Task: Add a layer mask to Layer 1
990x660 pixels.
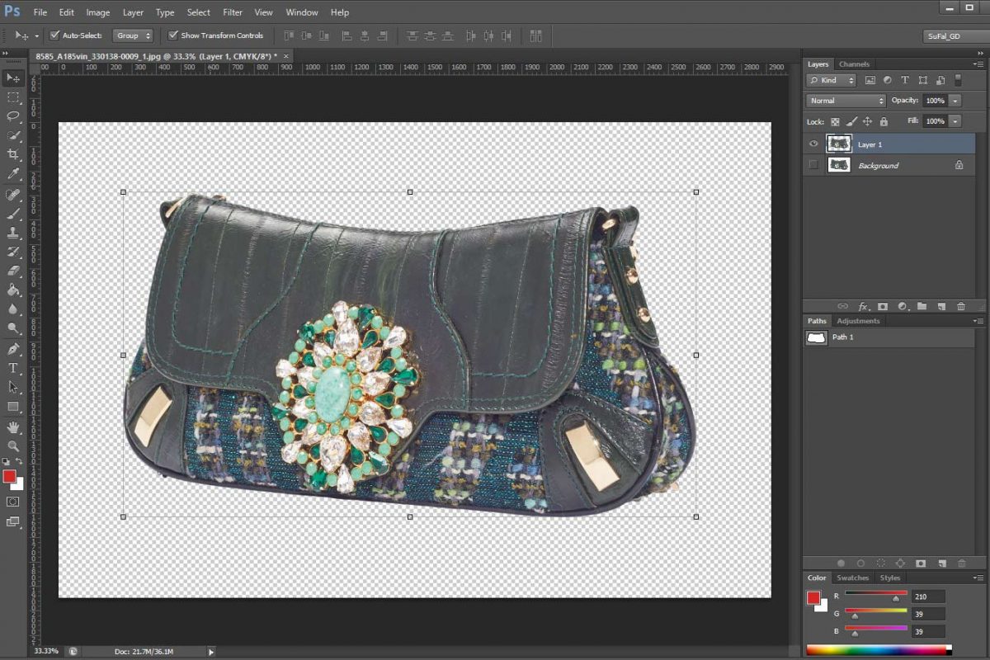Action: click(x=884, y=306)
